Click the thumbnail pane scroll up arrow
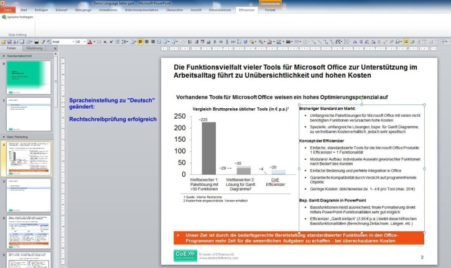This screenshot has width=451, height=268. (55, 53)
